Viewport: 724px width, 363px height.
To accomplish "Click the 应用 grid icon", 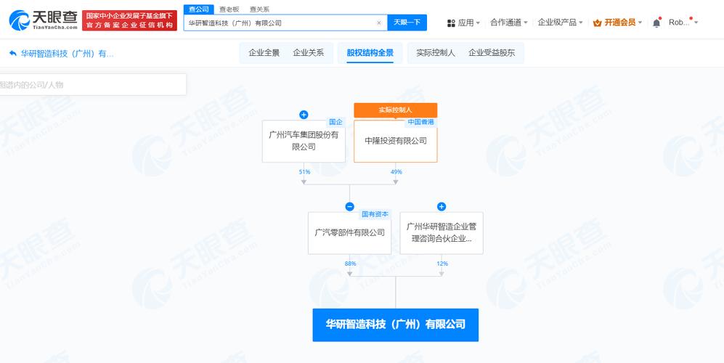I will point(451,23).
